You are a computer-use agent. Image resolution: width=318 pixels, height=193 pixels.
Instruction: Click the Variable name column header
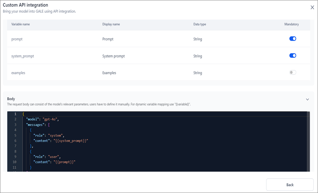tap(20, 24)
